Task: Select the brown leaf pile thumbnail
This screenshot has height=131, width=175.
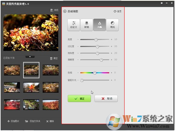Action: tap(51, 87)
